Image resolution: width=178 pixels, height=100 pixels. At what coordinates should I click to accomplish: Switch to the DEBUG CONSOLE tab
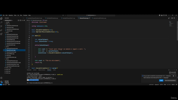pos(42,70)
